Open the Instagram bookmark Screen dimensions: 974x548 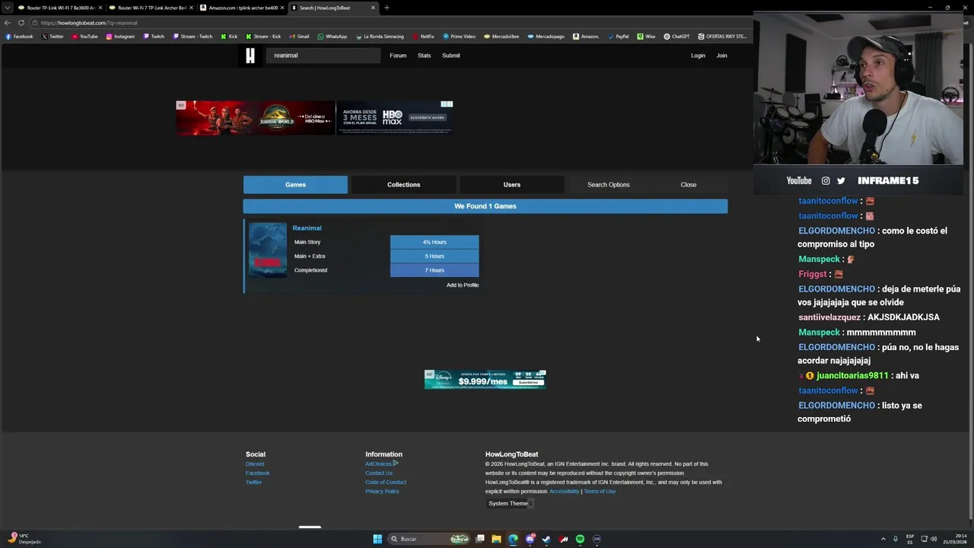coord(120,37)
